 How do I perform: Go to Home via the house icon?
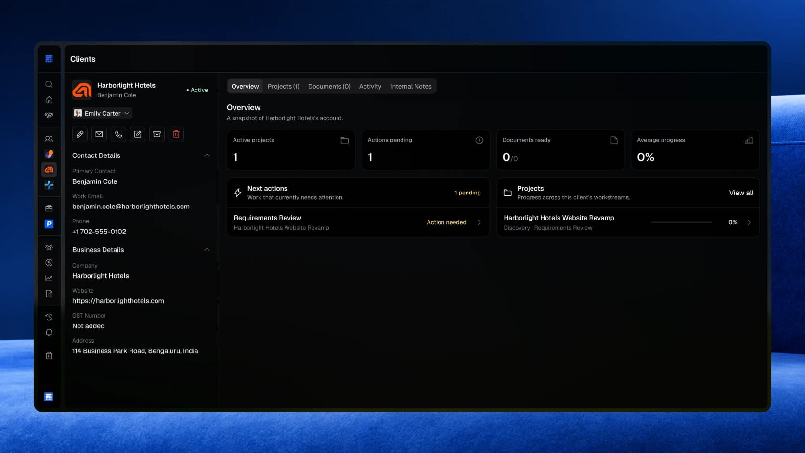tap(49, 100)
